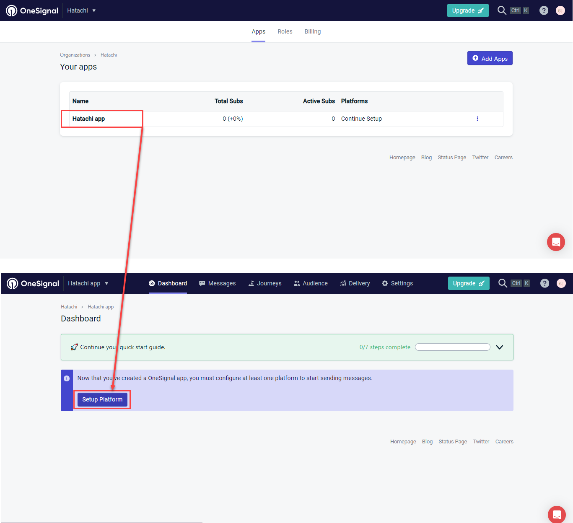Click Upgrade on the Apps page
Screen dimensions: 573x523
coord(468,10)
